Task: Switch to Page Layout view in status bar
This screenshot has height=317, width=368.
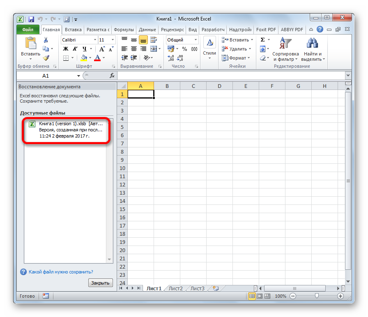Action: (259, 296)
